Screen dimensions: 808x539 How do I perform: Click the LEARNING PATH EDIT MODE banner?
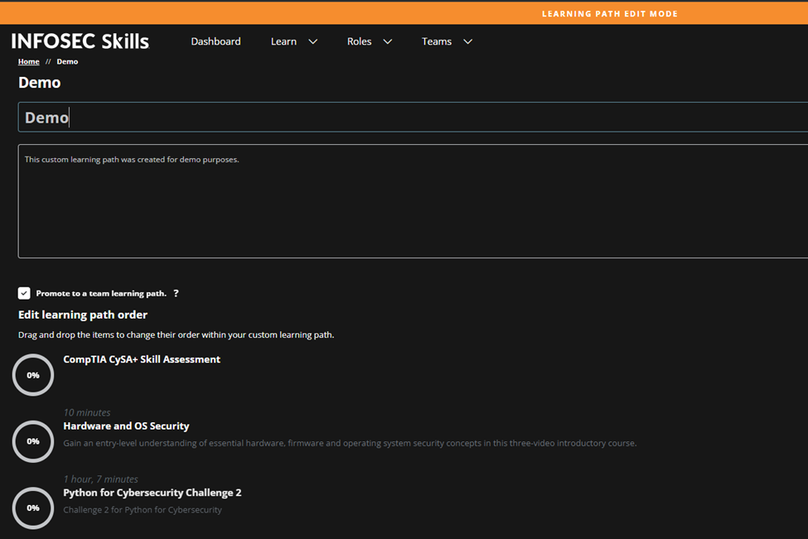tap(609, 13)
